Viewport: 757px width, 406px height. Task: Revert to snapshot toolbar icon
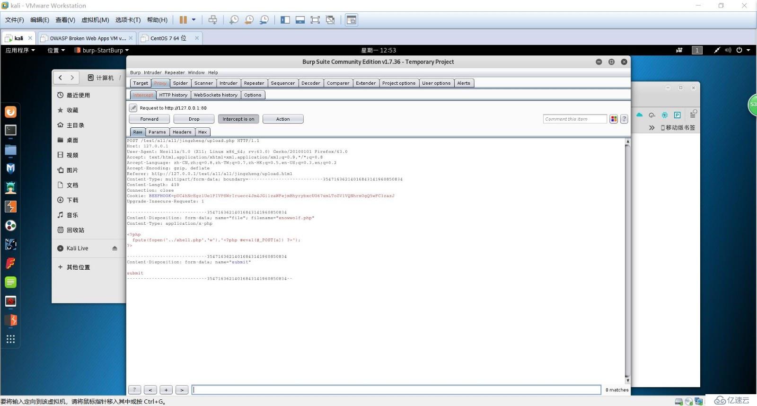pyautogui.click(x=249, y=20)
